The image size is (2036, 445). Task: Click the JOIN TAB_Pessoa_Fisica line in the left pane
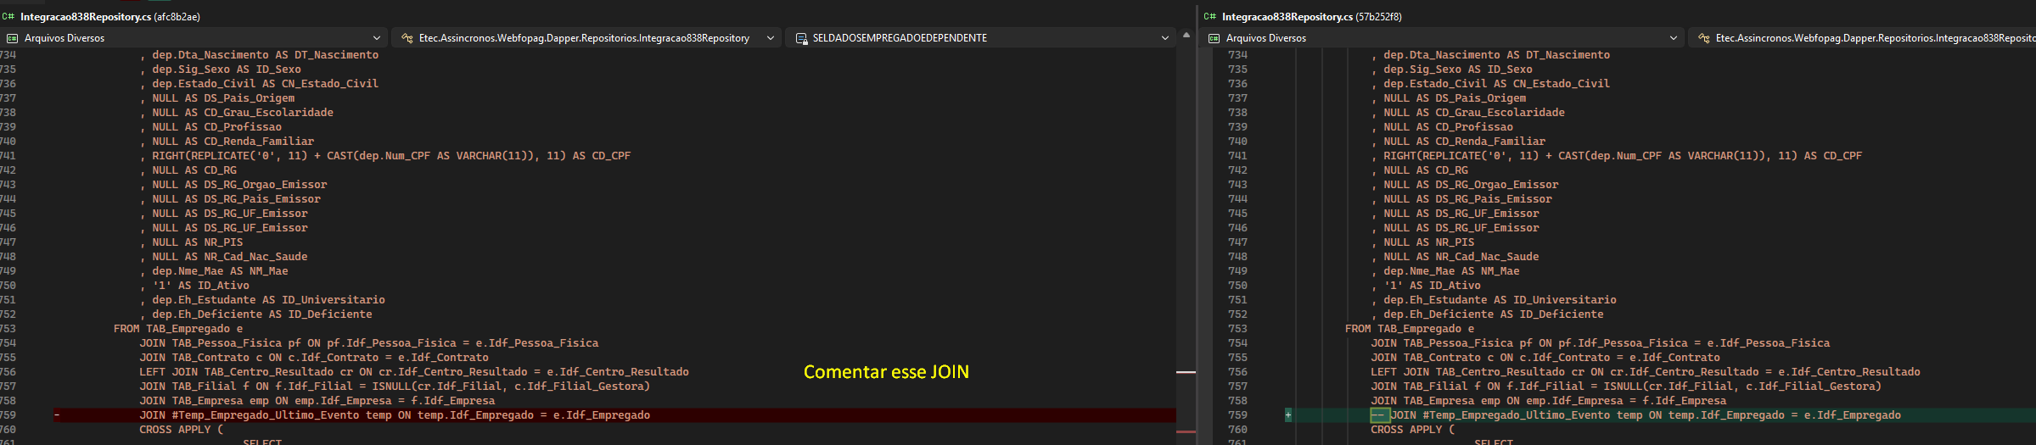[369, 343]
